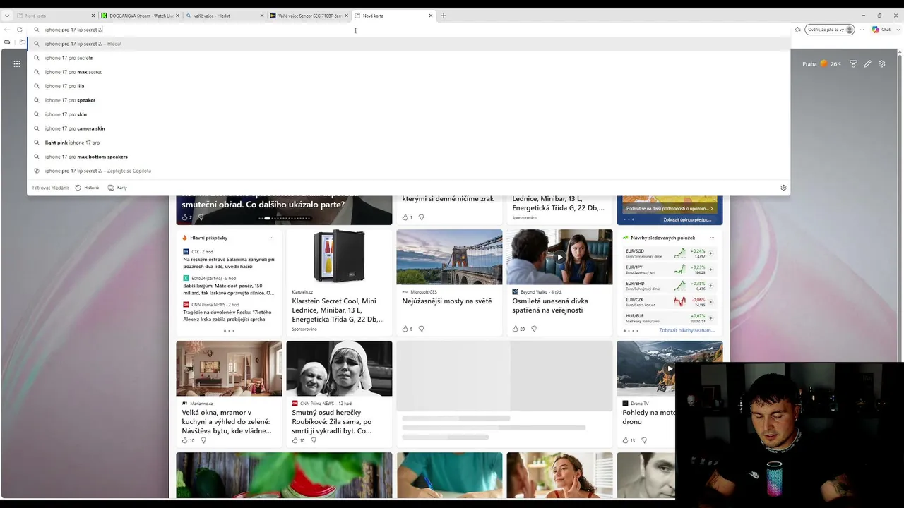The height and width of the screenshot is (508, 904).
Task: Close the DOGGANOVA Stream tab
Action: (x=177, y=16)
